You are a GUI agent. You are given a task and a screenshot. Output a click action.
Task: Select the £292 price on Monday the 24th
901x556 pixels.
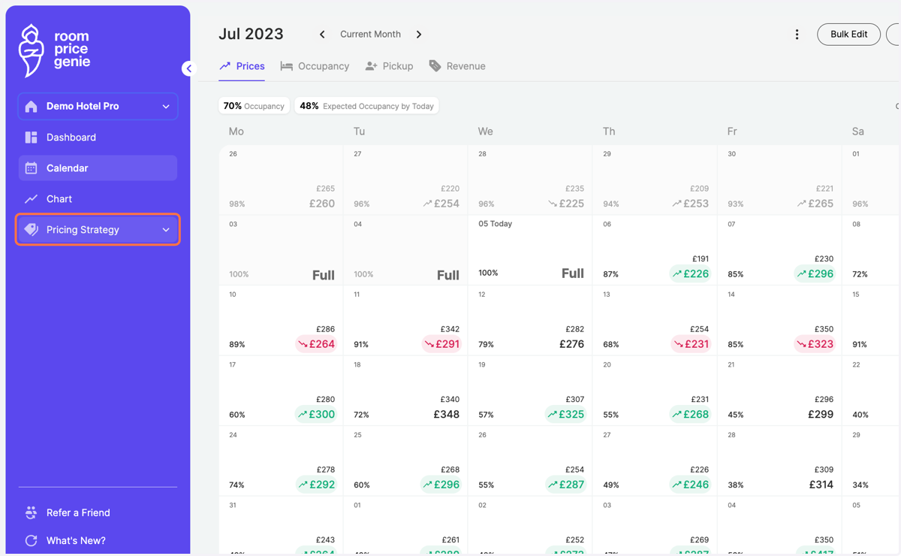tap(316, 485)
